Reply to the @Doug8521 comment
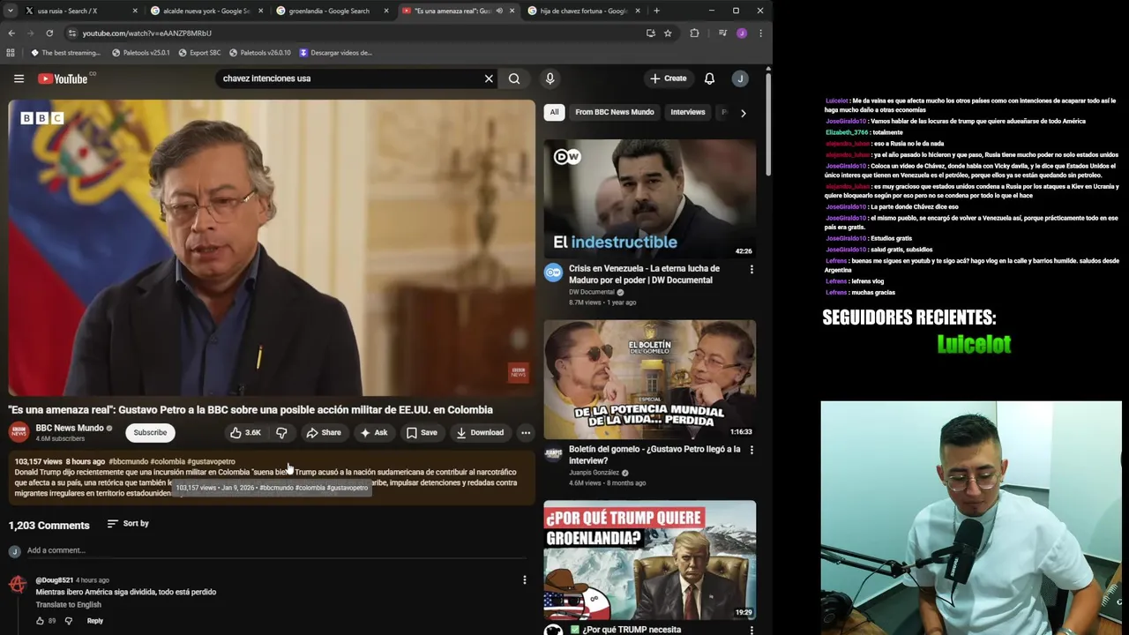The image size is (1129, 635). 94,621
